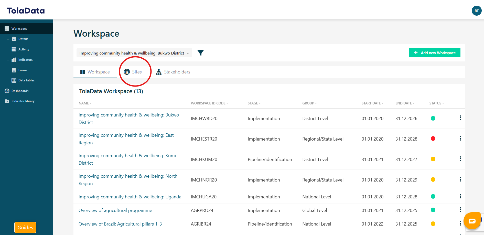Click the red status dot for East Region

[x=433, y=139]
